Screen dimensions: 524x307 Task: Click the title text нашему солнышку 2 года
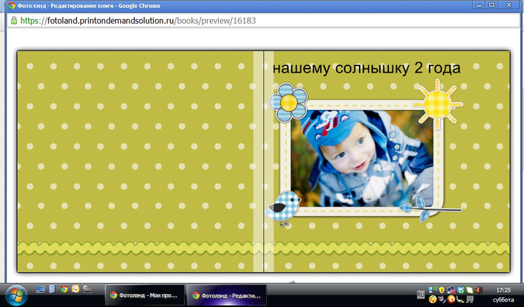(x=366, y=68)
